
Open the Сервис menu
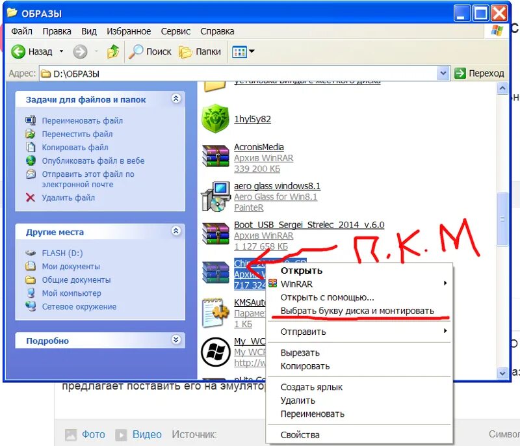tap(175, 31)
